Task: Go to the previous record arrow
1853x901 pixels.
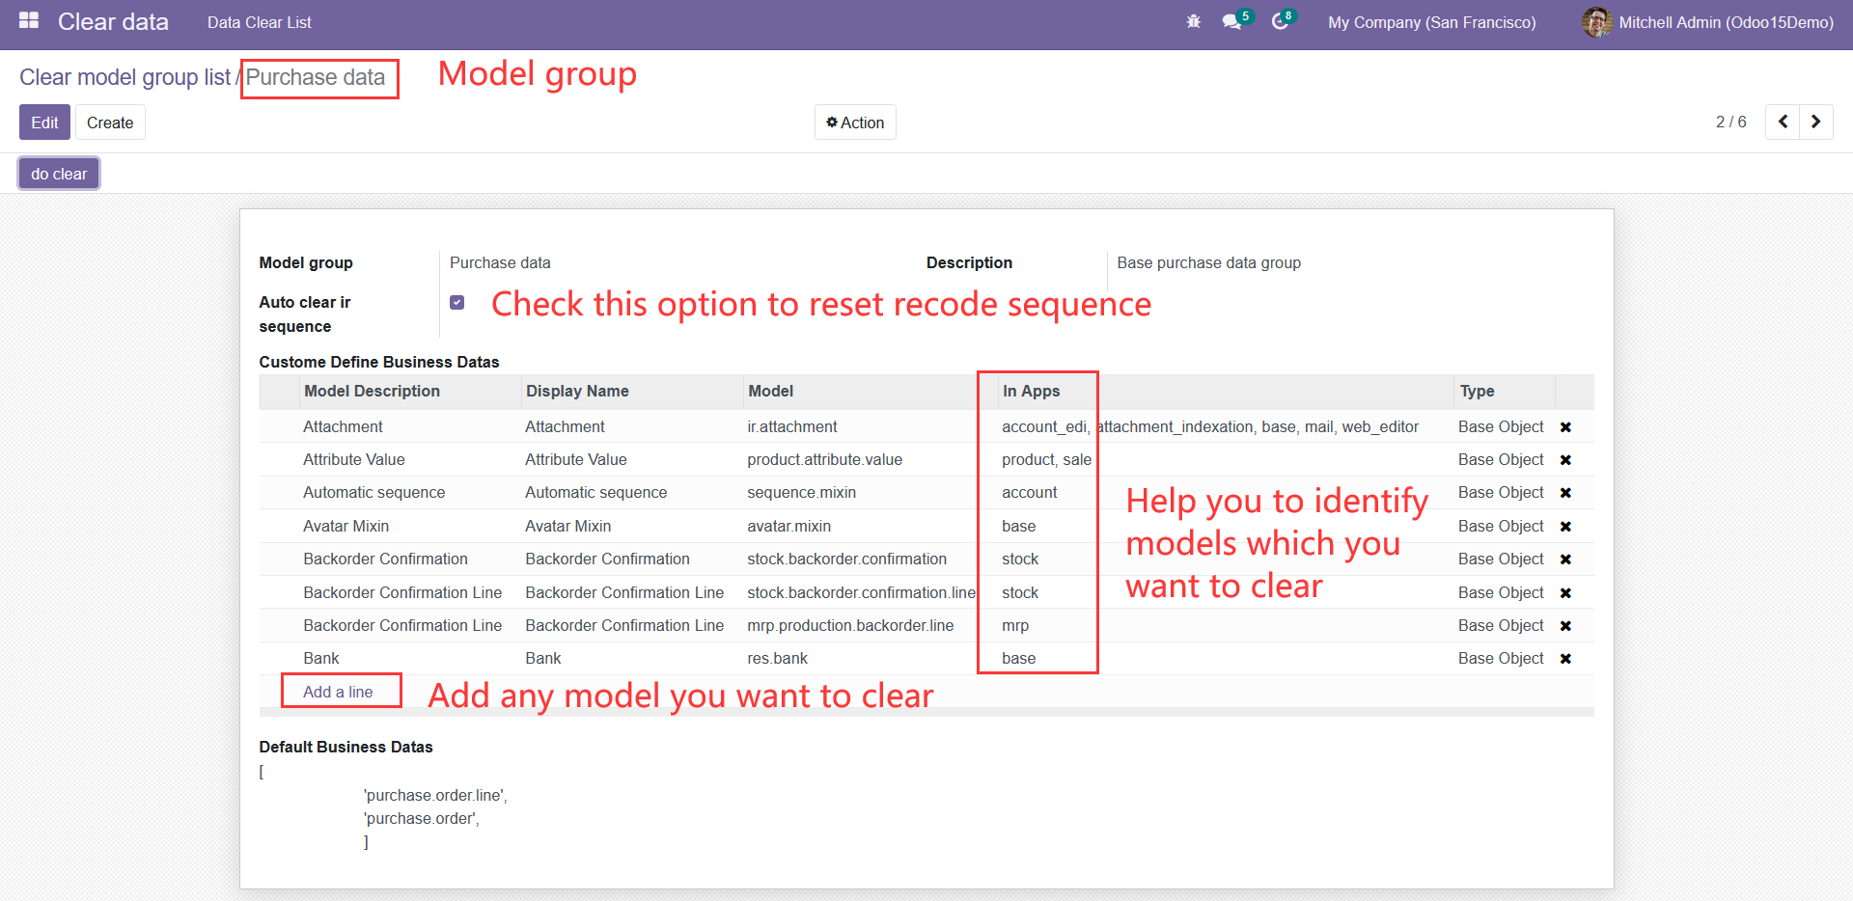Action: 1783,122
